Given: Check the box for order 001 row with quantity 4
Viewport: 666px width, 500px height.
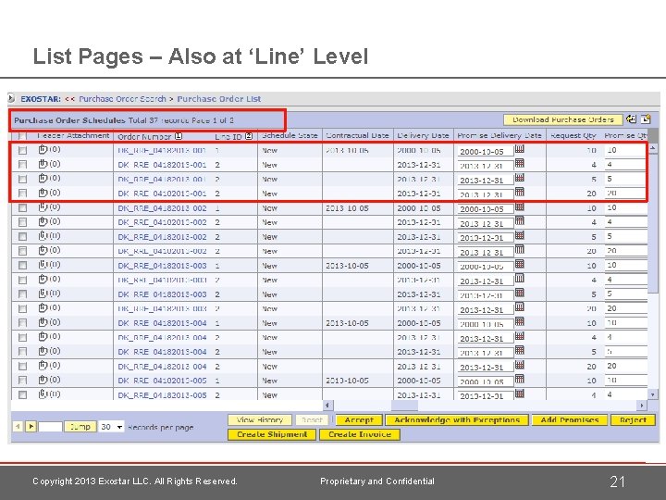Looking at the screenshot, I should (x=22, y=165).
